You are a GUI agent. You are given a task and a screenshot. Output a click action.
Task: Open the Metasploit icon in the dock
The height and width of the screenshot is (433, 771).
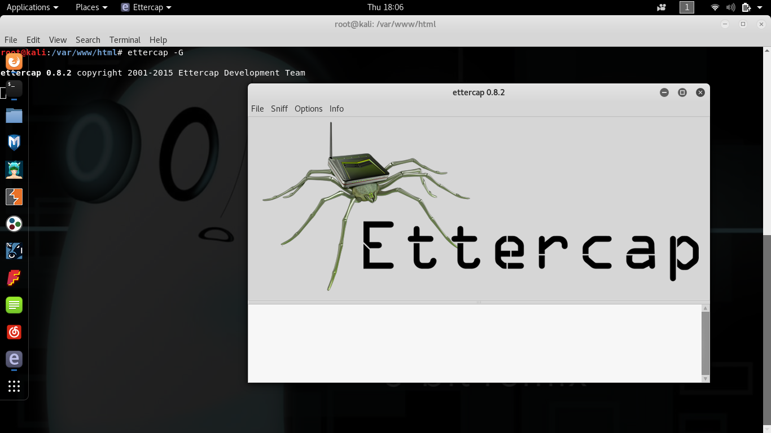(14, 143)
